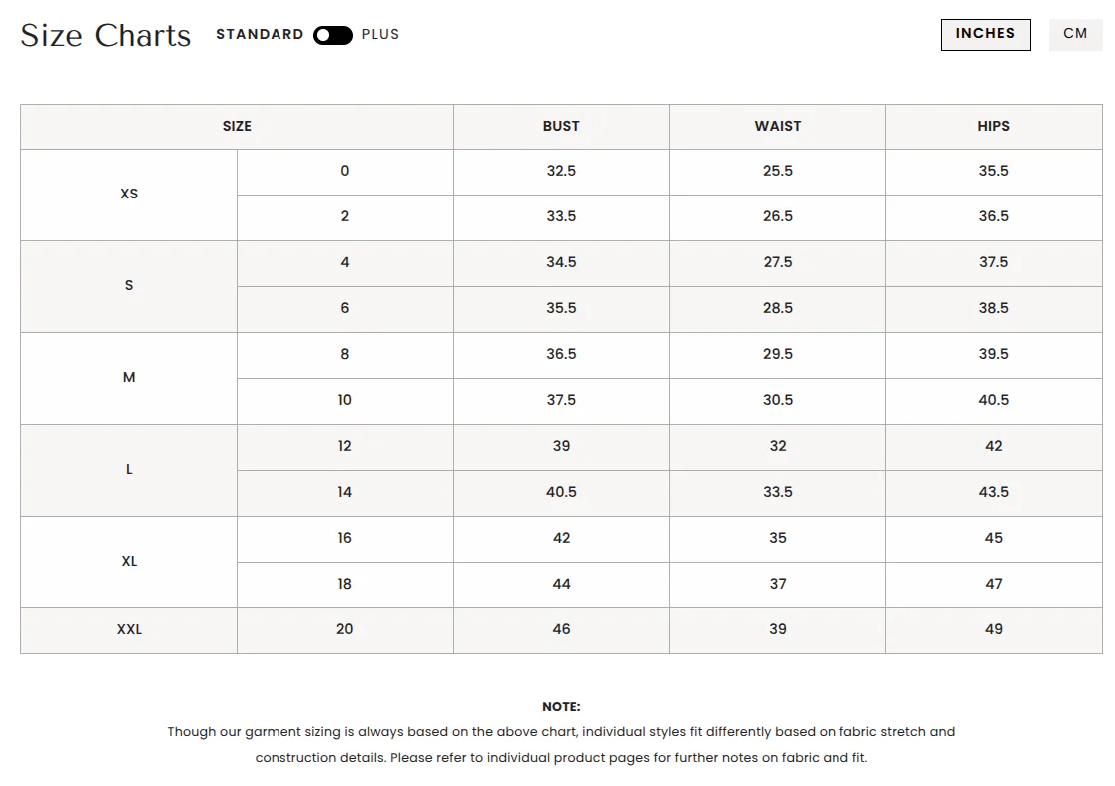Viewport: 1115px width, 786px height.
Task: Click the WAIST column header
Action: tap(778, 127)
